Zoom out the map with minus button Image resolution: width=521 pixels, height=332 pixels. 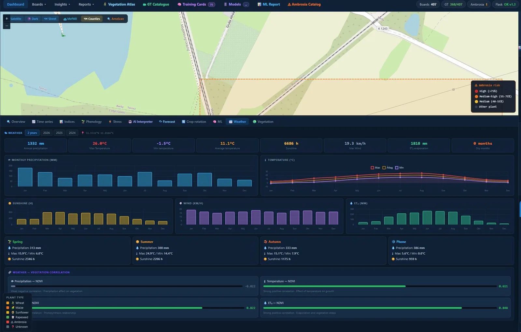click(x=7, y=25)
